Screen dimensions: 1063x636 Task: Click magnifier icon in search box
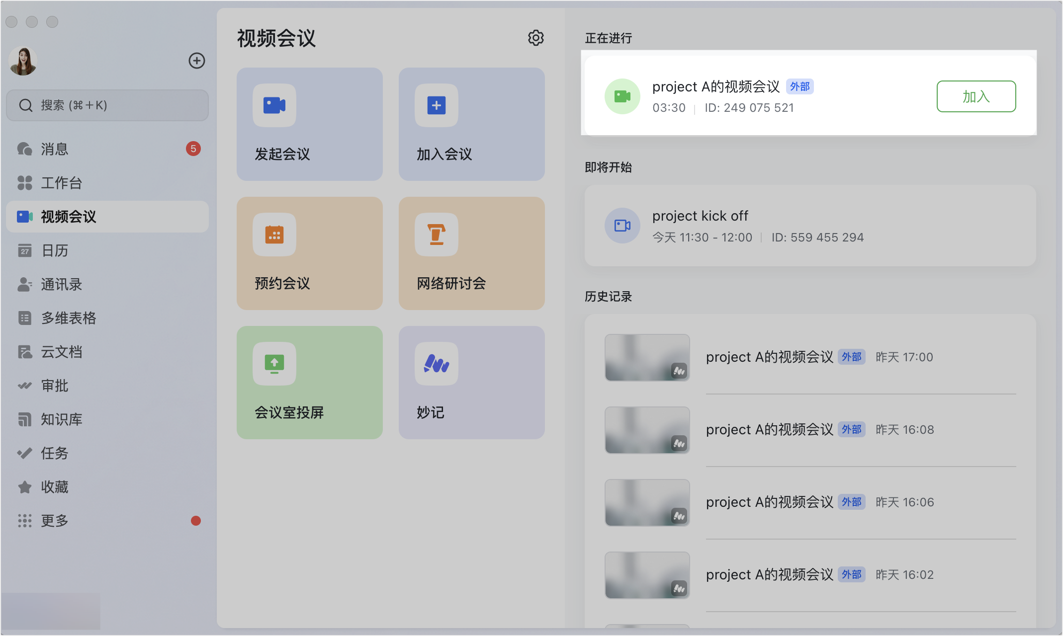tap(25, 105)
